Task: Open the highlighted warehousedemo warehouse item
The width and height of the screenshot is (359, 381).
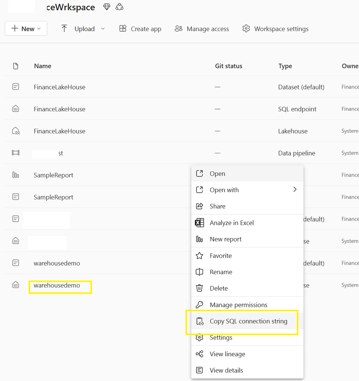Action: tap(57, 285)
